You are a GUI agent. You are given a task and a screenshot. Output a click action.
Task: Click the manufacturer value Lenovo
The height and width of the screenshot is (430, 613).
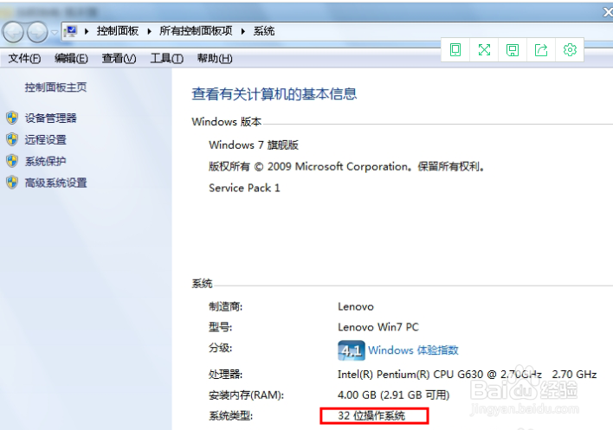[356, 306]
